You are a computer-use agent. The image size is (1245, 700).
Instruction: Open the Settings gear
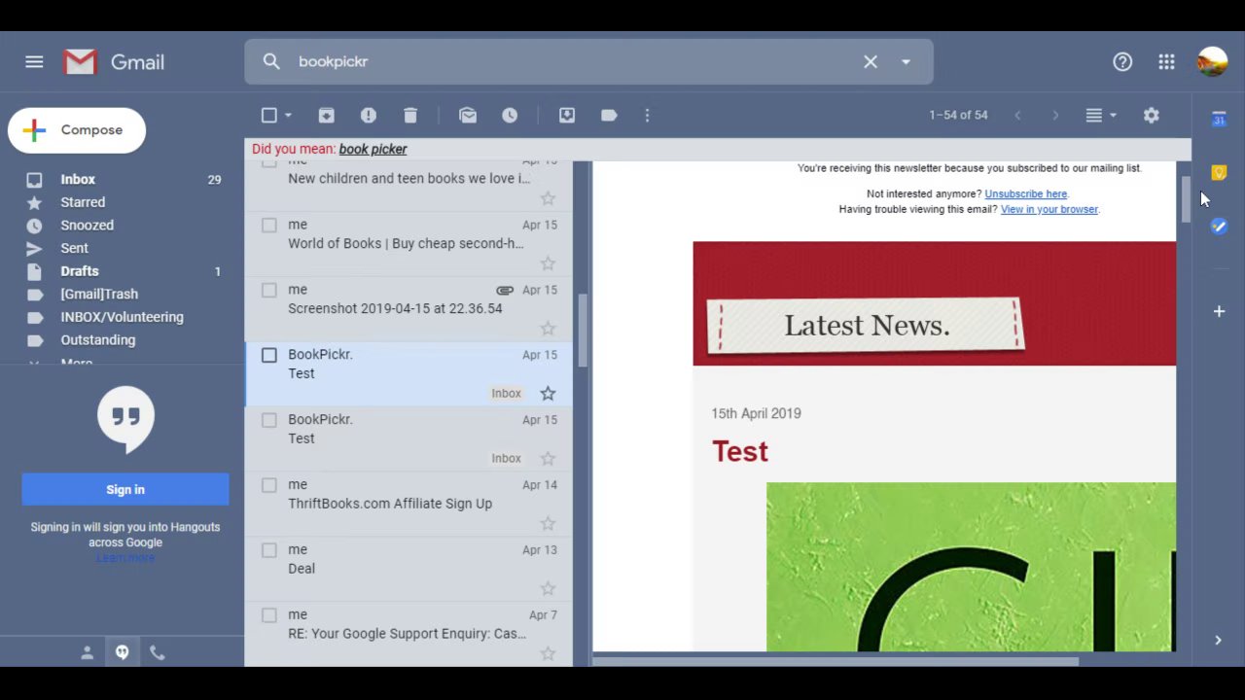pyautogui.click(x=1152, y=115)
